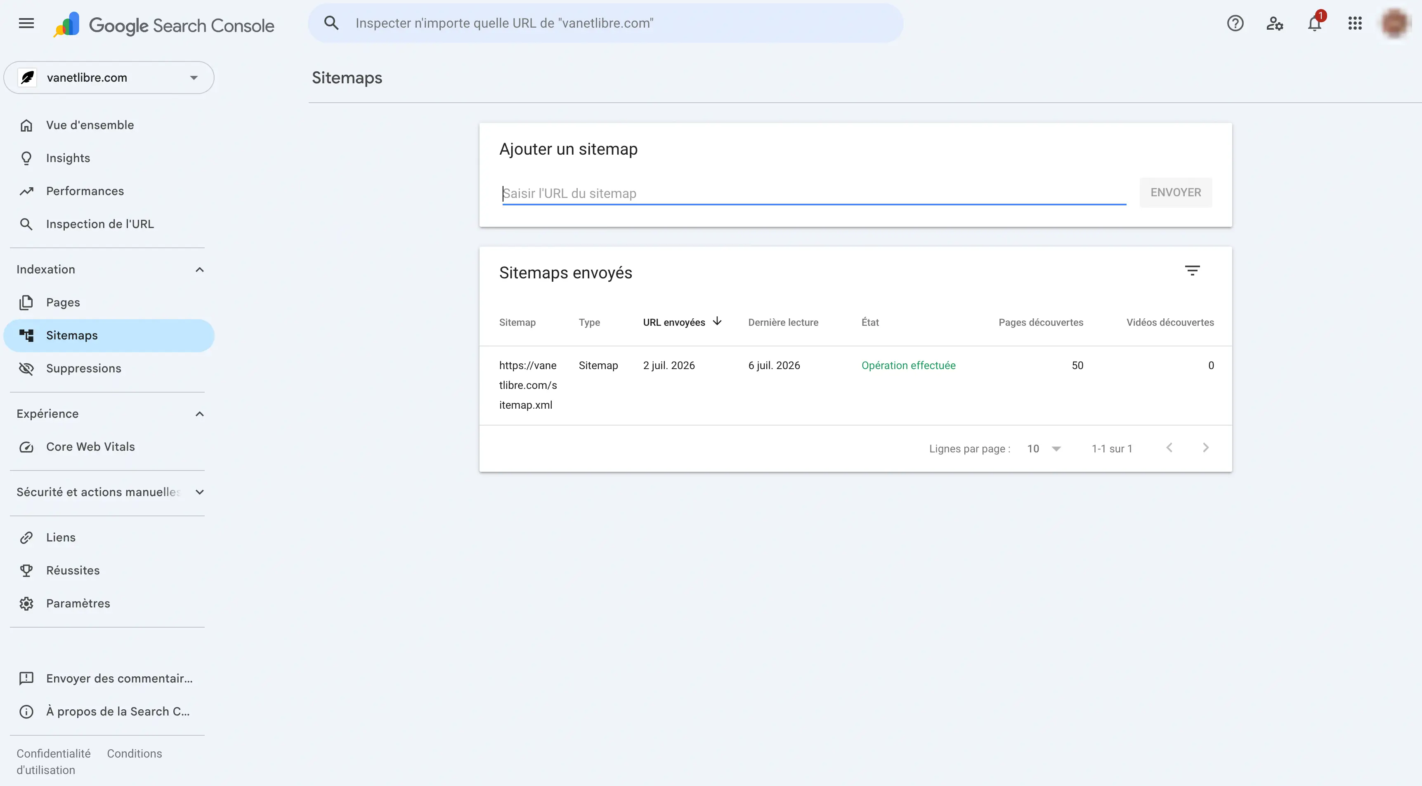This screenshot has height=786, width=1422.
Task: Sort by État column header
Action: [870, 322]
